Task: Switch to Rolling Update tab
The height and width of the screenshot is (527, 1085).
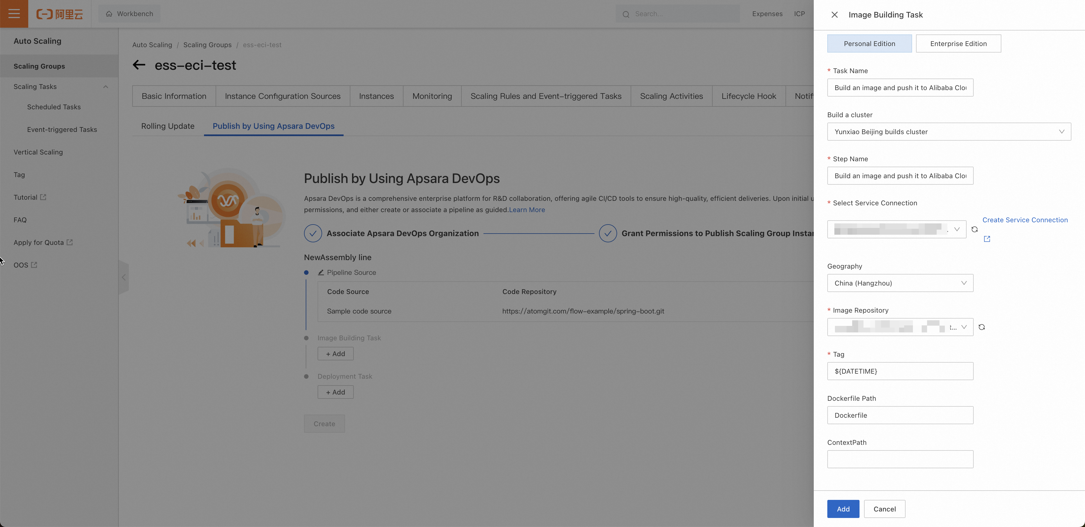Action: point(168,126)
